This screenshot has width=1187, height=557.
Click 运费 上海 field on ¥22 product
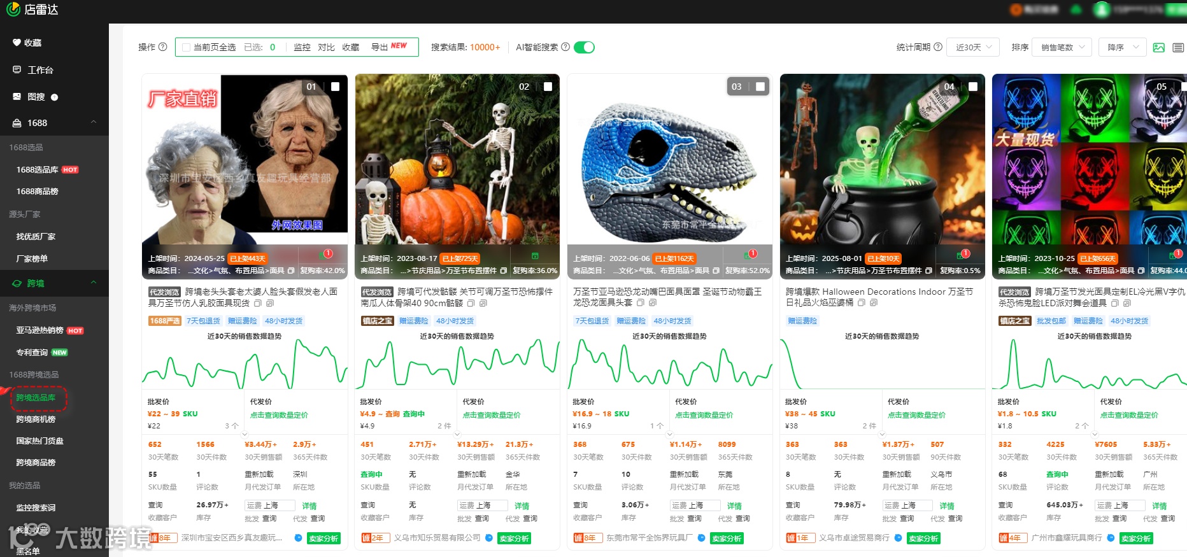(270, 505)
